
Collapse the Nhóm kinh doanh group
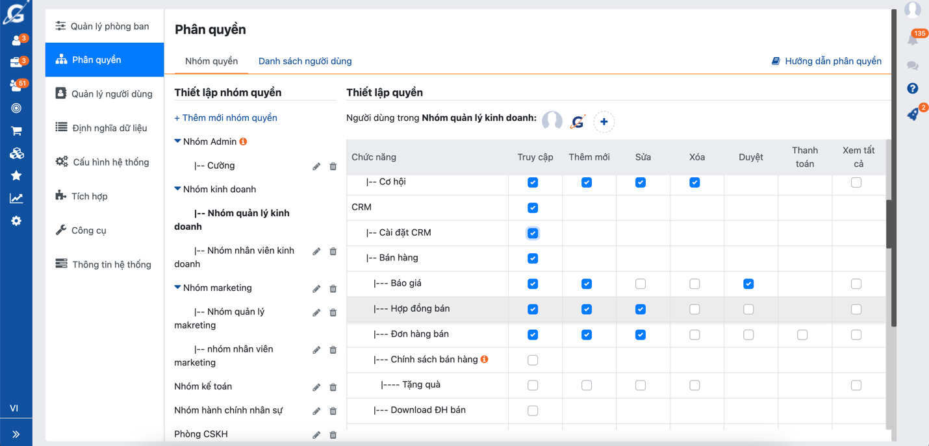click(177, 189)
